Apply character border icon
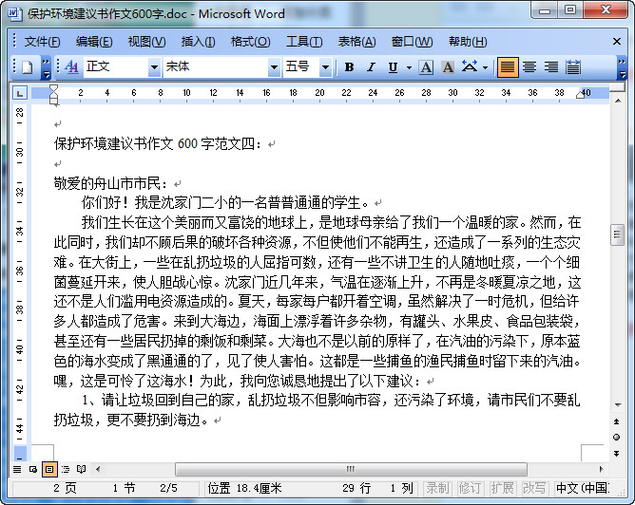The height and width of the screenshot is (505, 635). 425,67
